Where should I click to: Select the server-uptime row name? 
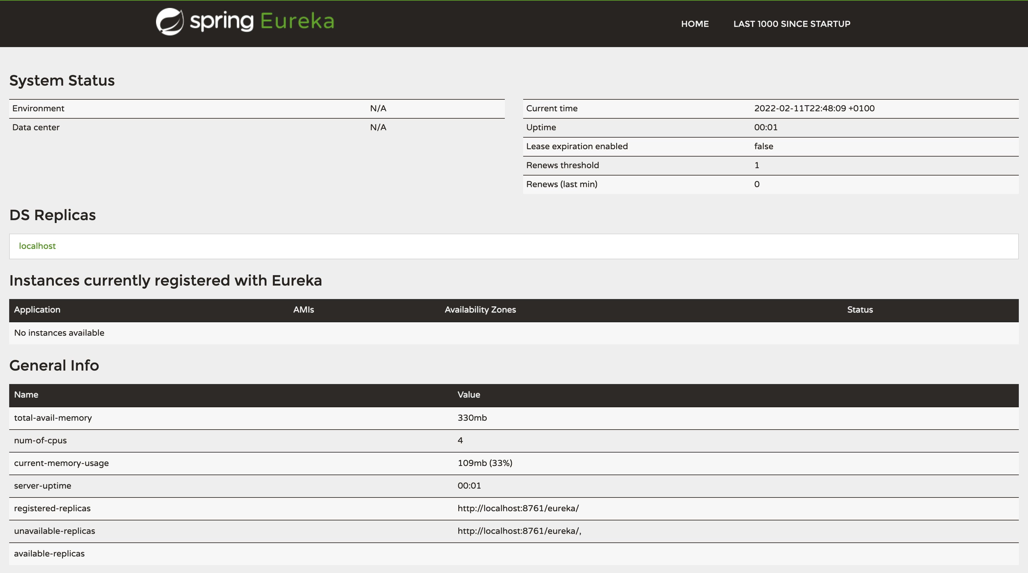click(42, 486)
